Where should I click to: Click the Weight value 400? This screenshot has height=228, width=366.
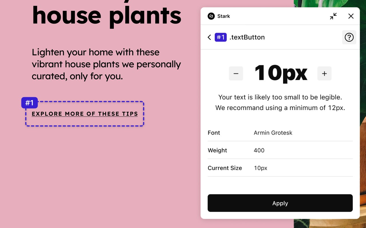259,150
